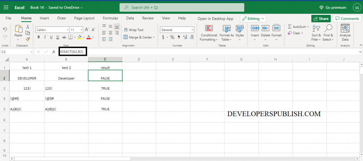Viewport: 363px width, 161px height.
Task: Switch to the Formulas tab
Action: point(111,18)
